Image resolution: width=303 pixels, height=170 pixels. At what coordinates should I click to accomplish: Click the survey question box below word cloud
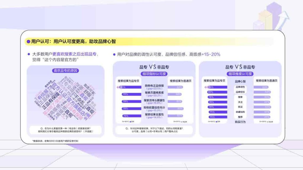(x=65, y=130)
